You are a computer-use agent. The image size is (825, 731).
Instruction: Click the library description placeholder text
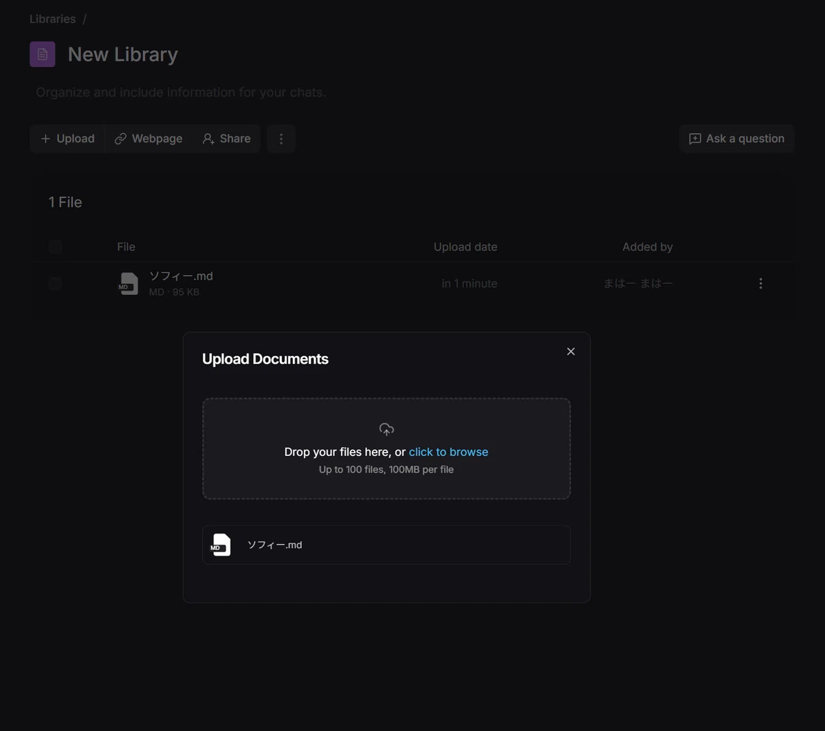(x=181, y=92)
